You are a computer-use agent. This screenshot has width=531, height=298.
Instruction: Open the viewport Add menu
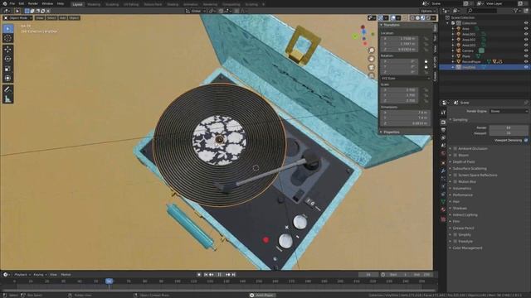pos(63,18)
